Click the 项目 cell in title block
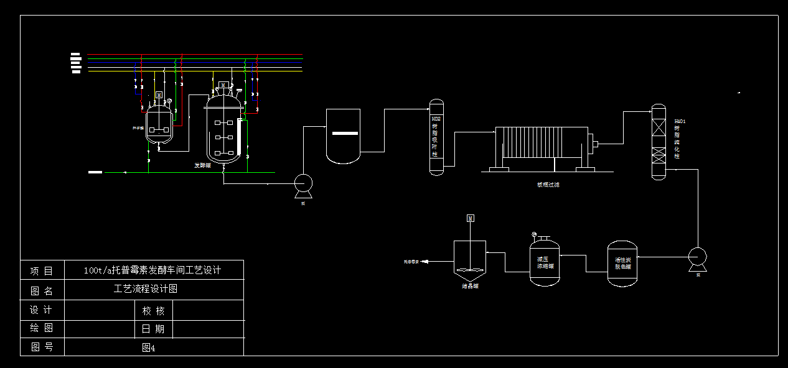 click(x=42, y=271)
